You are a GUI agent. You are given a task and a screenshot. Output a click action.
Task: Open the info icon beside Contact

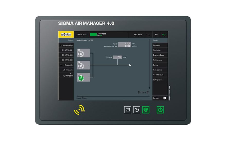(x=165, y=98)
